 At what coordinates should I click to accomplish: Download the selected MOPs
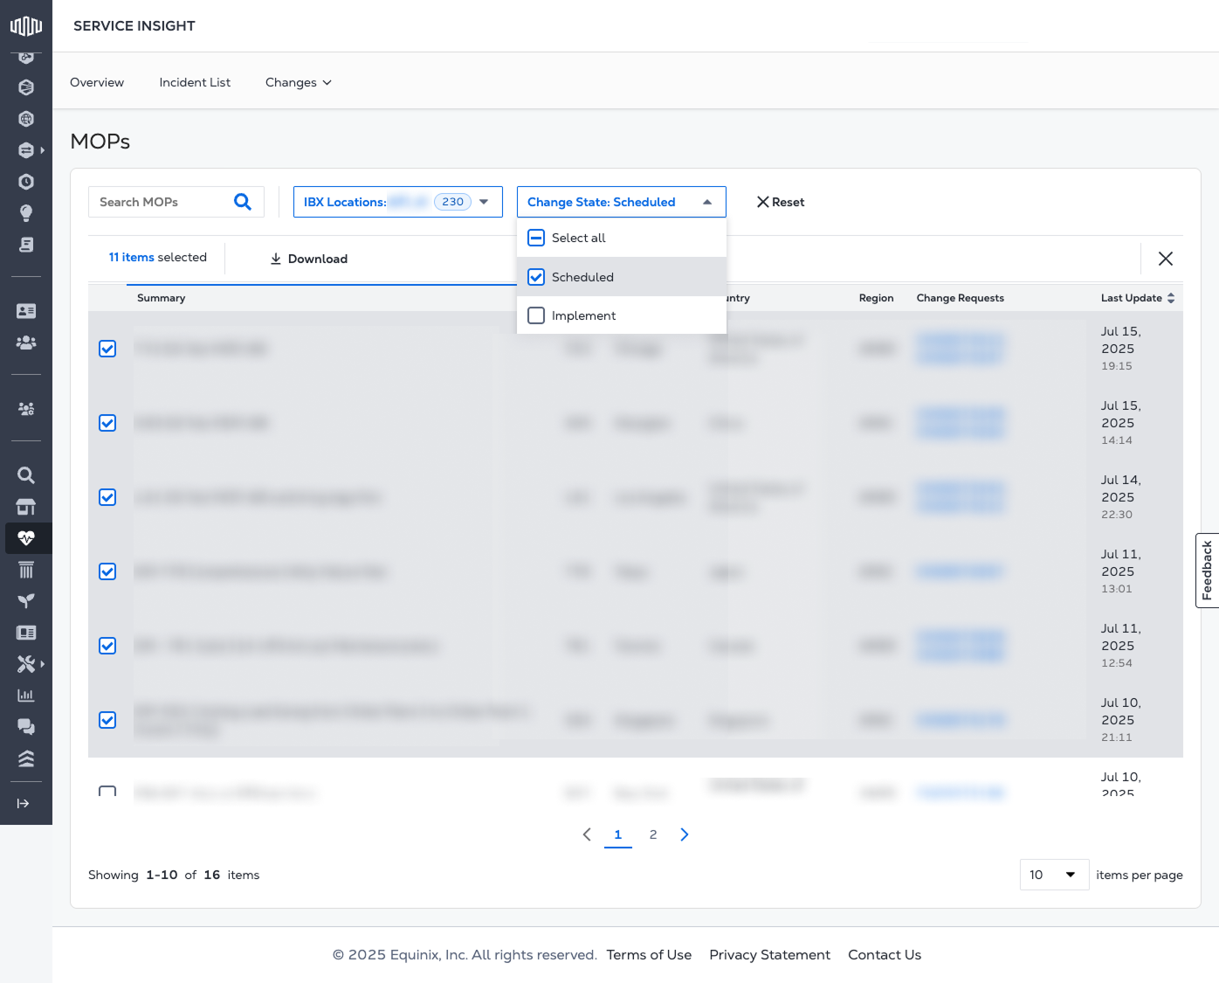(309, 259)
